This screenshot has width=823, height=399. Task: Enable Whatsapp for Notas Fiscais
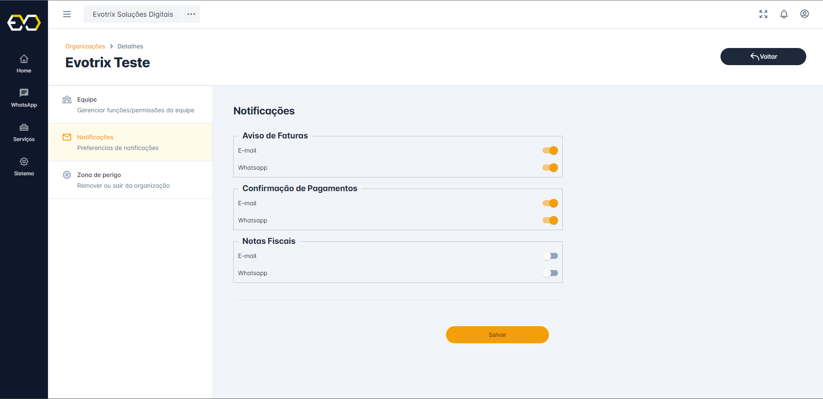550,273
